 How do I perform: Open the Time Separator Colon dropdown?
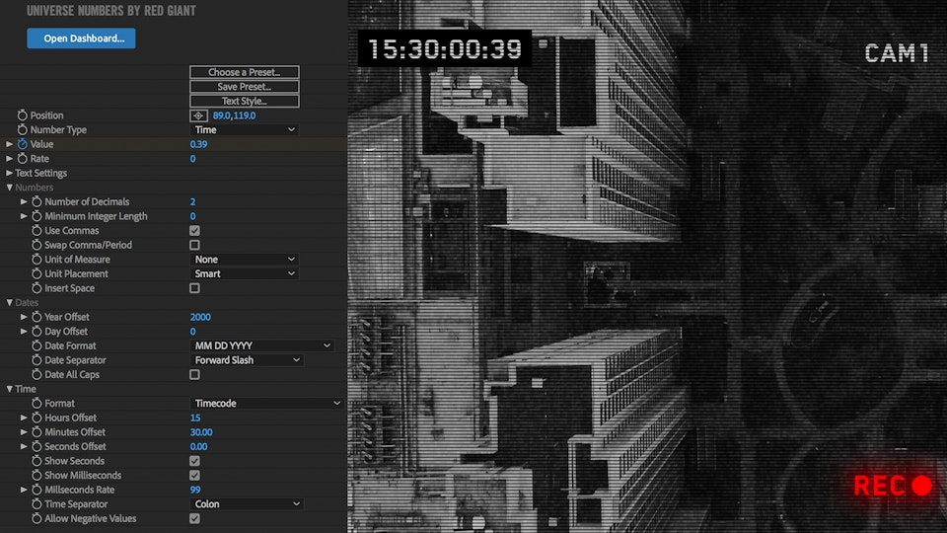[247, 504]
